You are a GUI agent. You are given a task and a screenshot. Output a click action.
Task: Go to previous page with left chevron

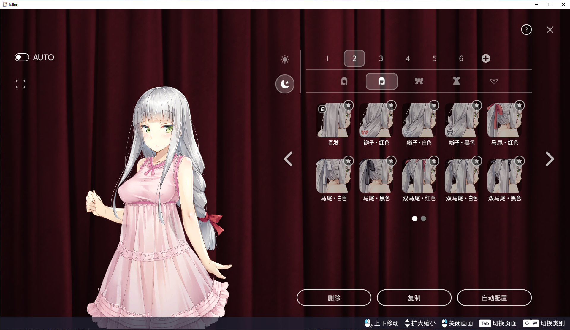coord(288,159)
